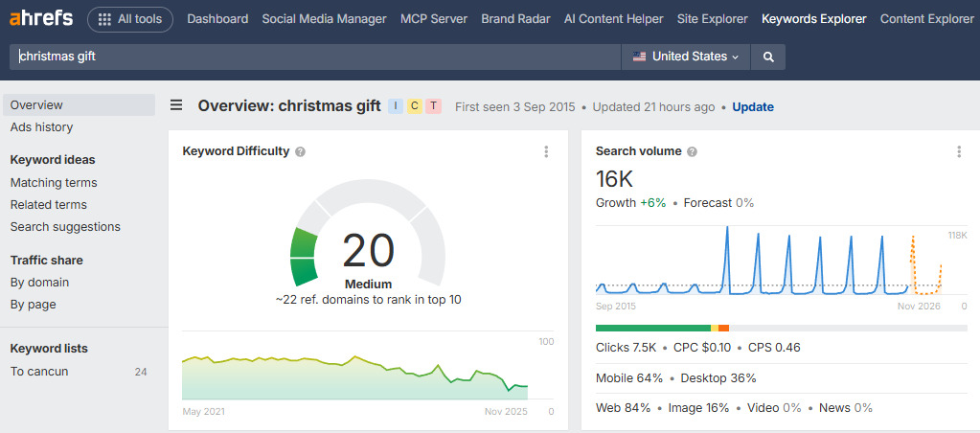This screenshot has width=980, height=433.
Task: Click the Update link
Action: (752, 106)
